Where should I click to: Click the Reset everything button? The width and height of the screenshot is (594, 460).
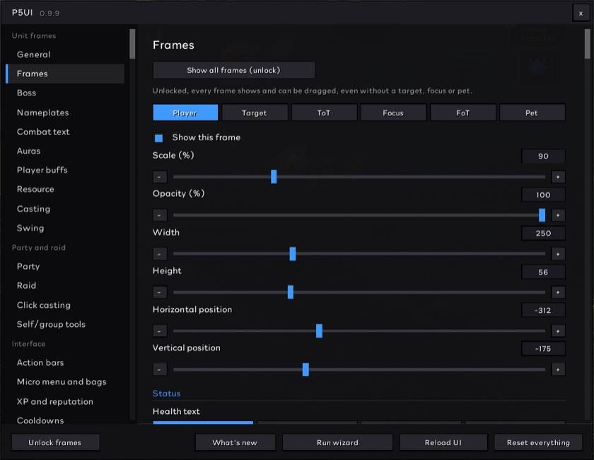(x=538, y=442)
